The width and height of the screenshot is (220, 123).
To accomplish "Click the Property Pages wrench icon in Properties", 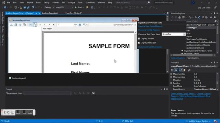I will point(189,70).
